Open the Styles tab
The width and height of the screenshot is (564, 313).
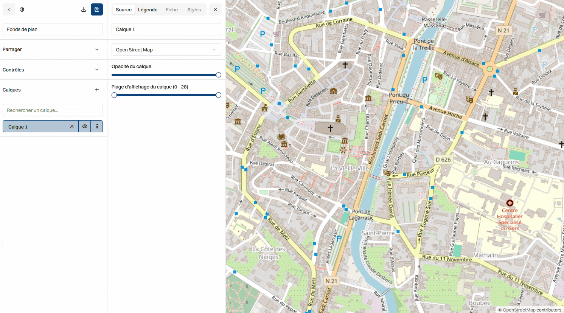click(194, 9)
